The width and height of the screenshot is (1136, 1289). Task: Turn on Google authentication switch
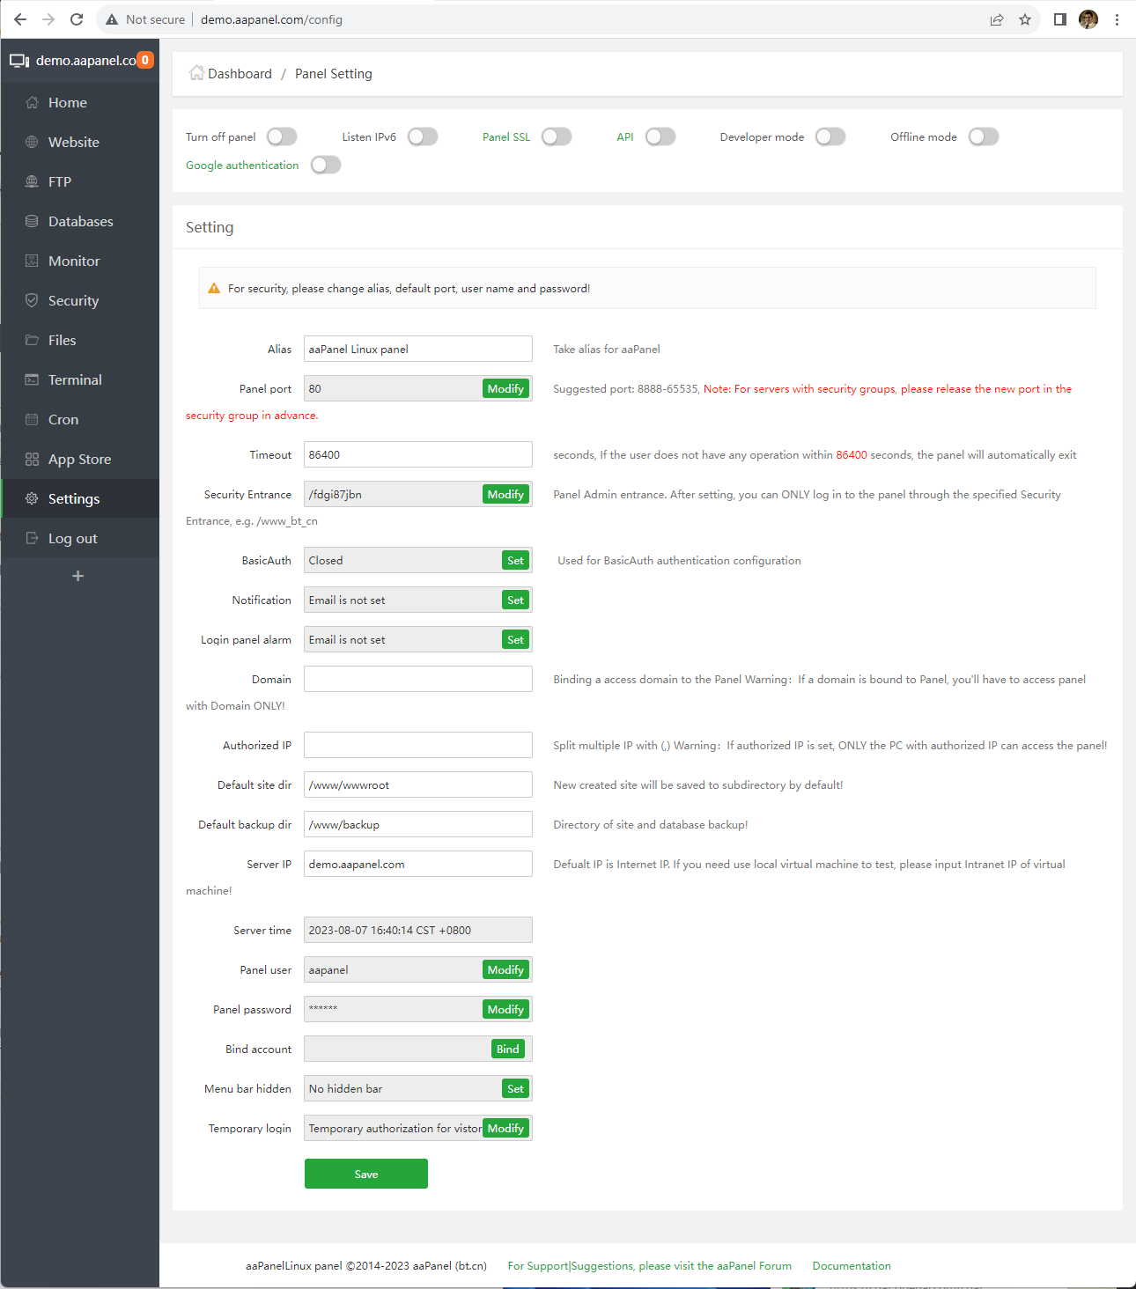pos(325,165)
